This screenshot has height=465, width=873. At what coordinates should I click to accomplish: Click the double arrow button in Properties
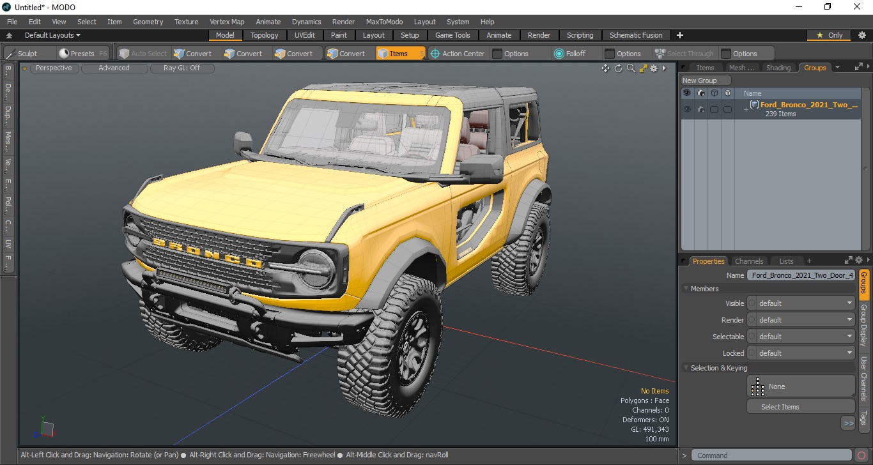coord(848,423)
